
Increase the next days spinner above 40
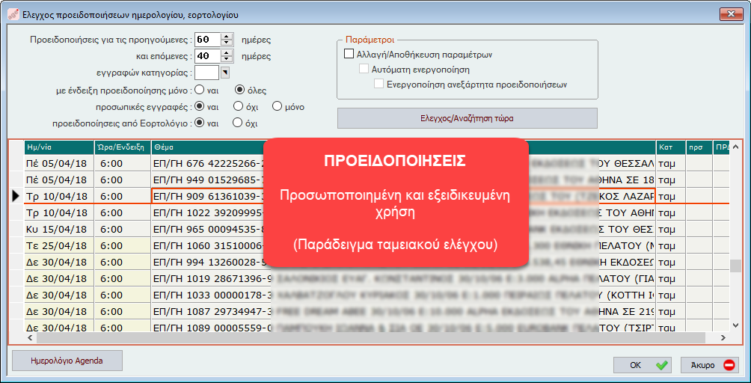click(x=227, y=52)
